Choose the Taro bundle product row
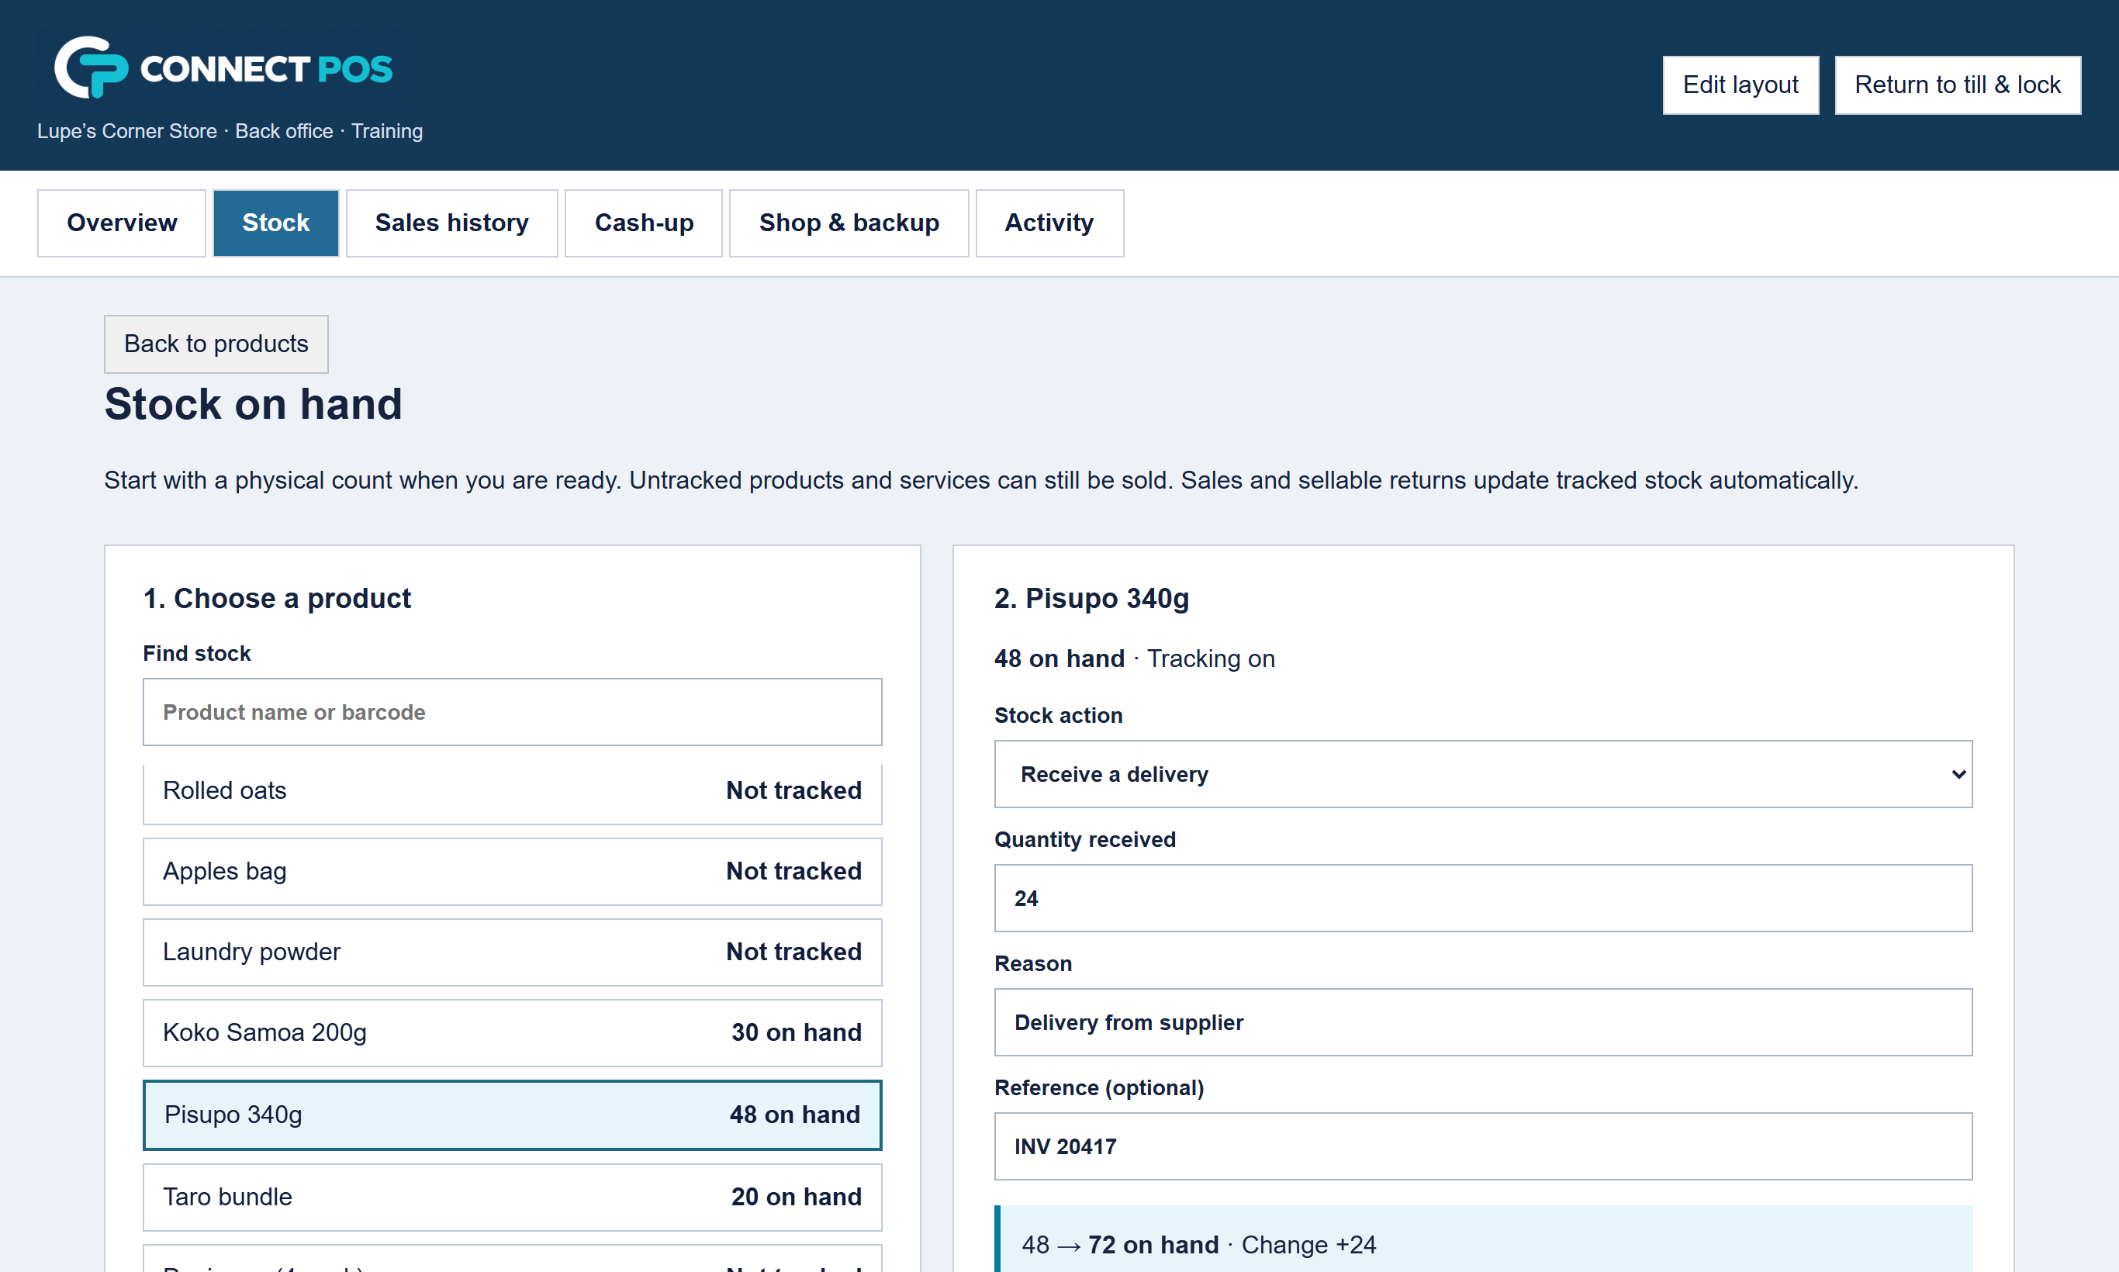This screenshot has width=2119, height=1272. click(x=513, y=1198)
